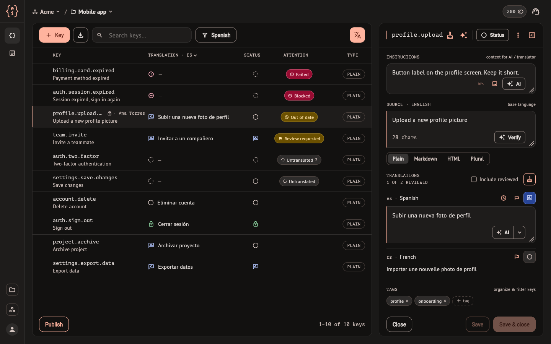Image resolution: width=551 pixels, height=344 pixels.
Task: Open the documents icon in left sidebar
Action: (12, 53)
